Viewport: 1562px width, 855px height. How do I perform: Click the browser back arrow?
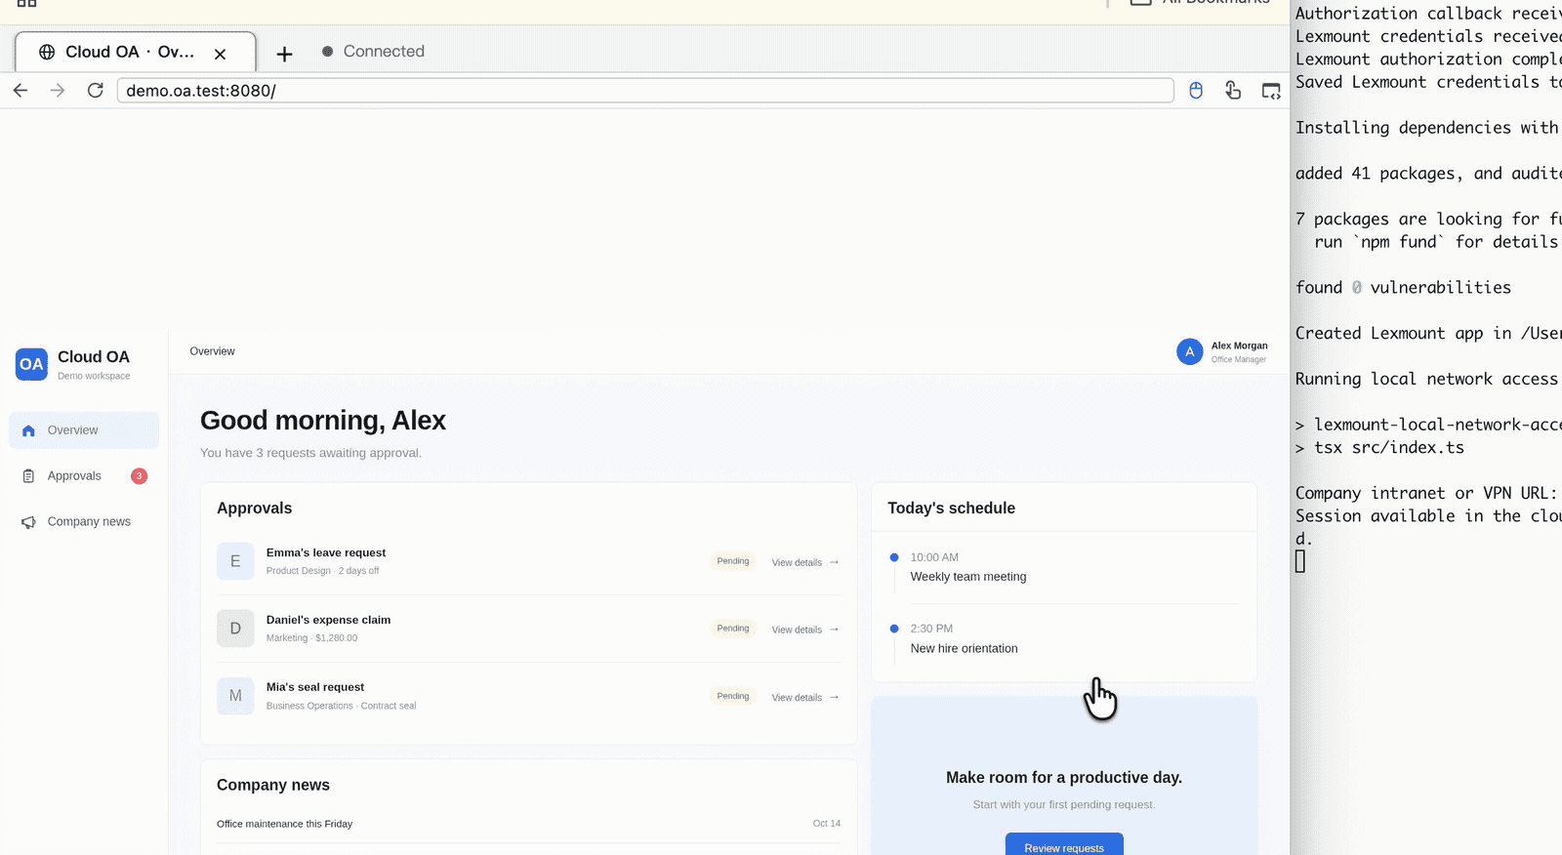(x=21, y=91)
